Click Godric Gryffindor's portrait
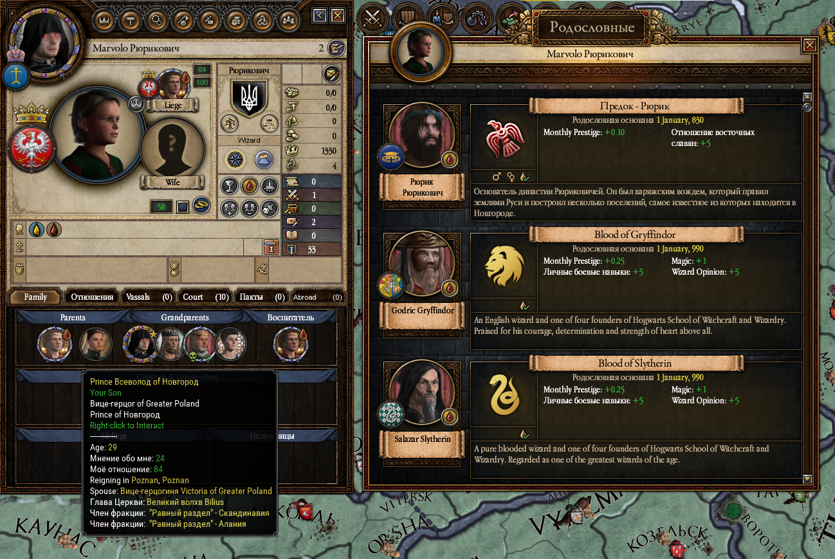The height and width of the screenshot is (559, 835). [x=422, y=264]
